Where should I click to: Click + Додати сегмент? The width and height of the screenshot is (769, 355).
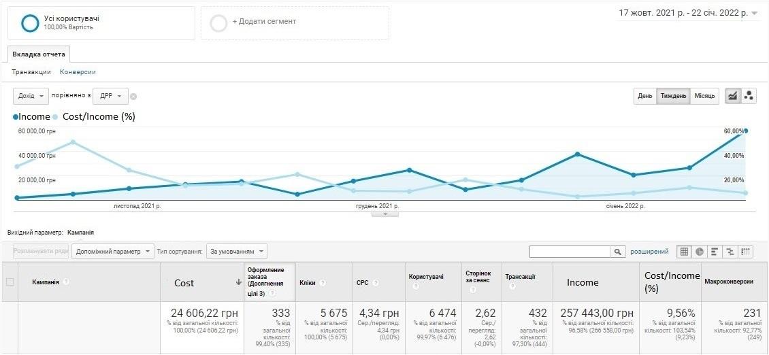point(264,22)
